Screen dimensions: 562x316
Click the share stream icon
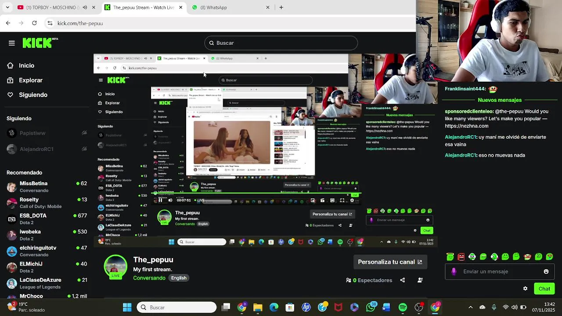(403, 280)
